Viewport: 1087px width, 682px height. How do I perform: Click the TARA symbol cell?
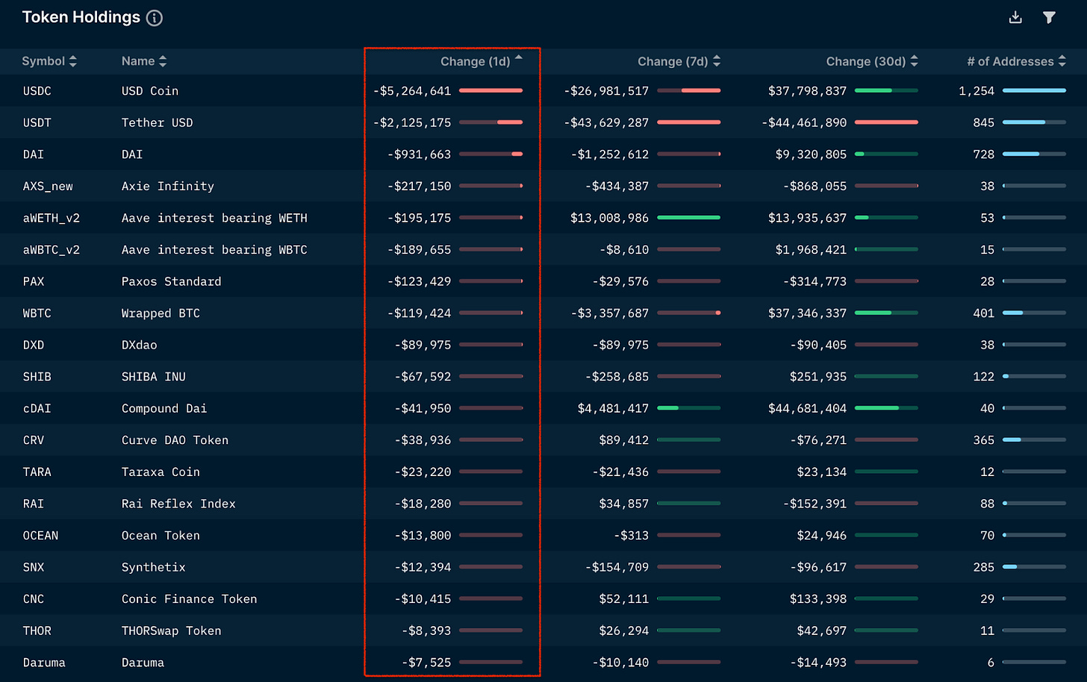(x=37, y=472)
